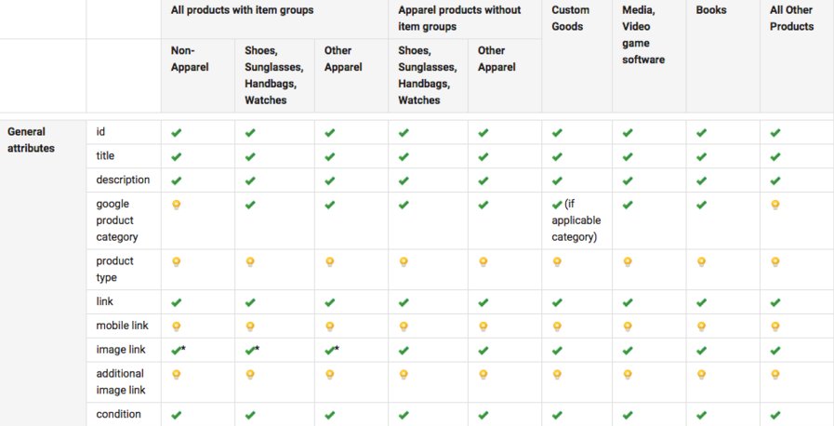Click the 'additional image link' attribute name

tap(122, 382)
